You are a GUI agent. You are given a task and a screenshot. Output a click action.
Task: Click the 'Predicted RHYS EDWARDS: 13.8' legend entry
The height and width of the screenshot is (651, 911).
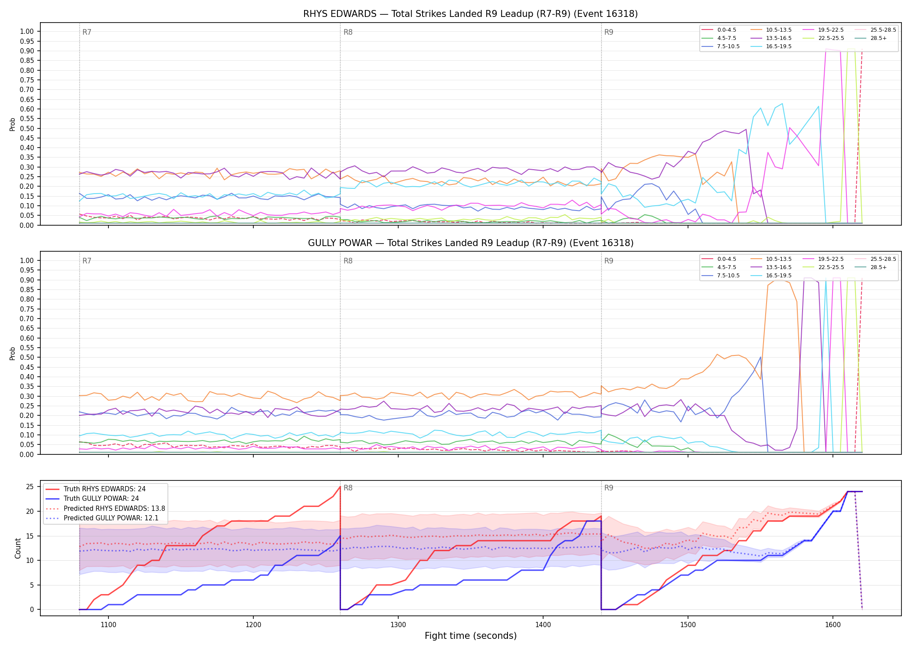[x=105, y=509]
